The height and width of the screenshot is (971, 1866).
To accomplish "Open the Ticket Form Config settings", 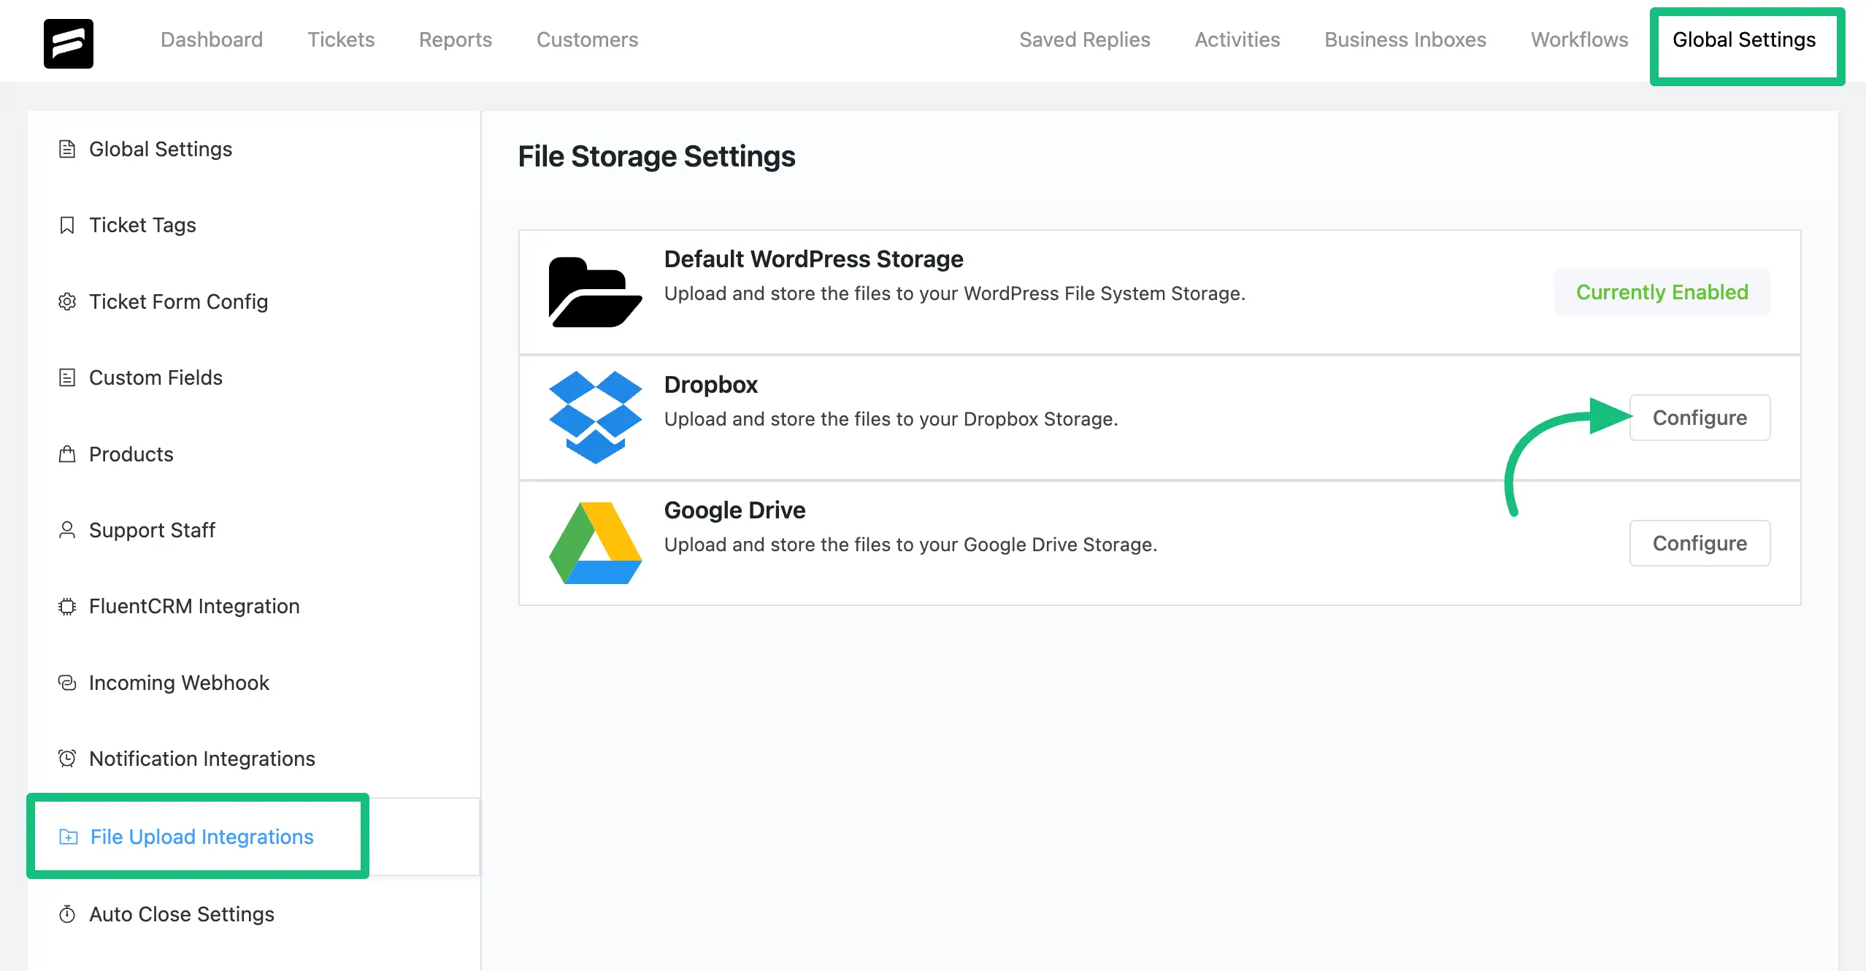I will click(179, 301).
